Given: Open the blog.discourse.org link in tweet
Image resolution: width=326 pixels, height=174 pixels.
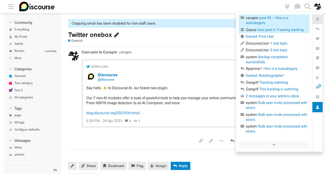Looking at the screenshot, I should [114, 113].
